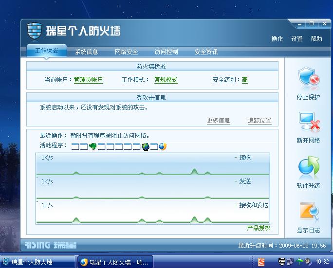333x268 pixels.
Task: Close the firewall window
Action: pyautogui.click(x=325, y=23)
